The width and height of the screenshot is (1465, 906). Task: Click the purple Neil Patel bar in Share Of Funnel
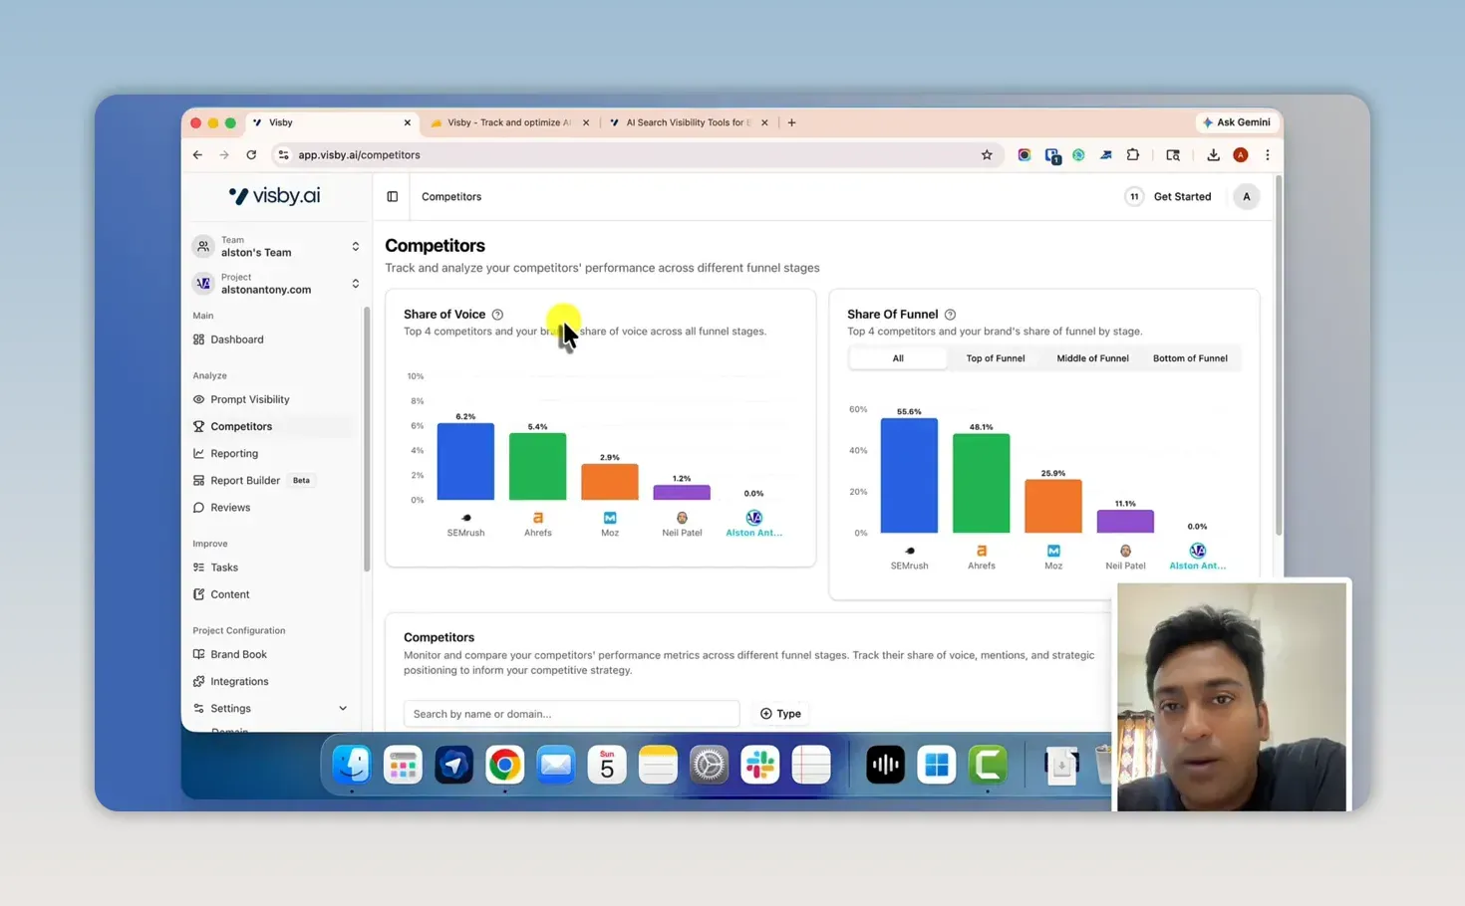1125,522
